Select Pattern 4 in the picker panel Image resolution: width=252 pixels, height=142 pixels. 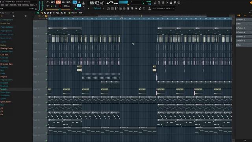tap(244, 32)
